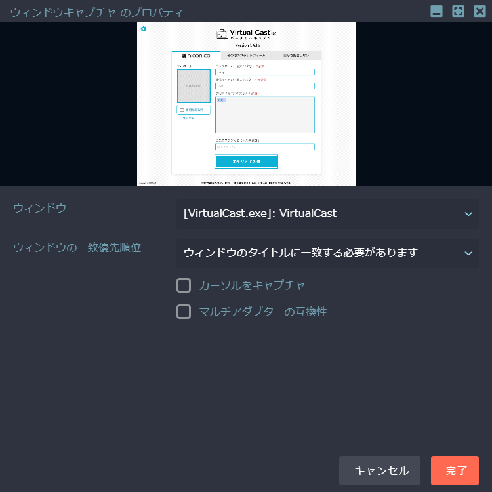
Task: Click the avatar thumbnail in VirtualCast preview
Action: 194,86
